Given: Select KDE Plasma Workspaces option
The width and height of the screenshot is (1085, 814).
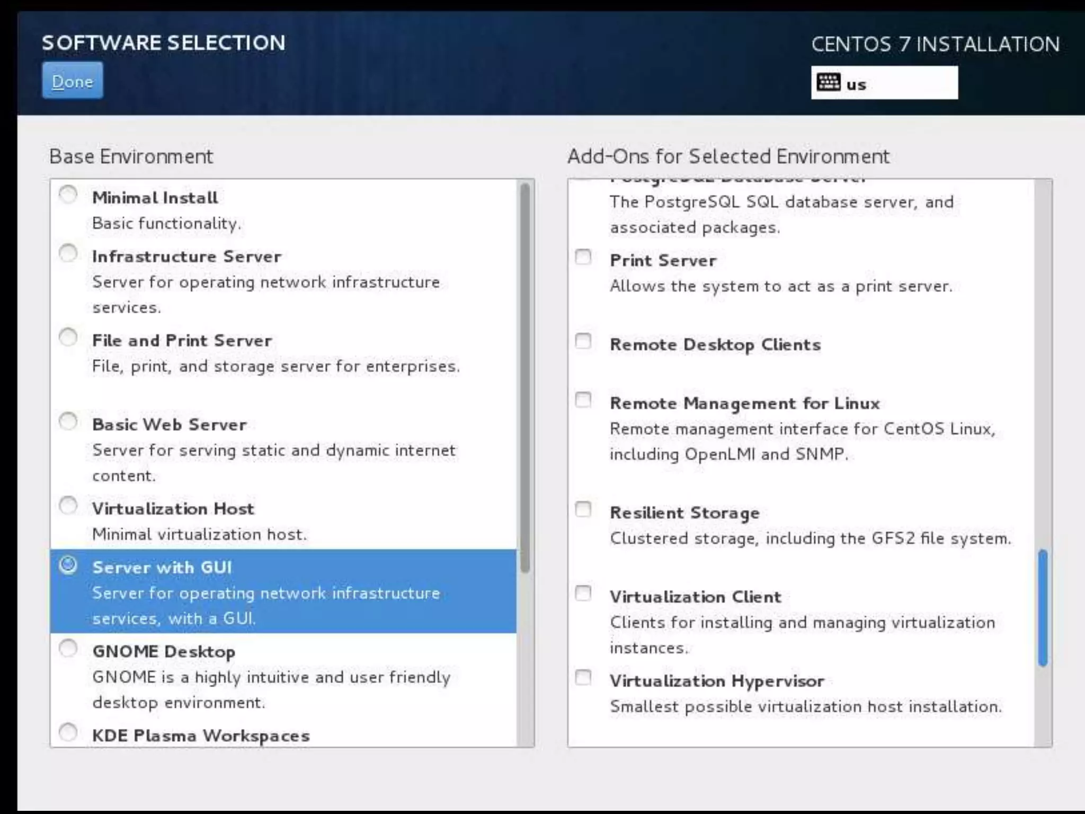Looking at the screenshot, I should pyautogui.click(x=68, y=732).
